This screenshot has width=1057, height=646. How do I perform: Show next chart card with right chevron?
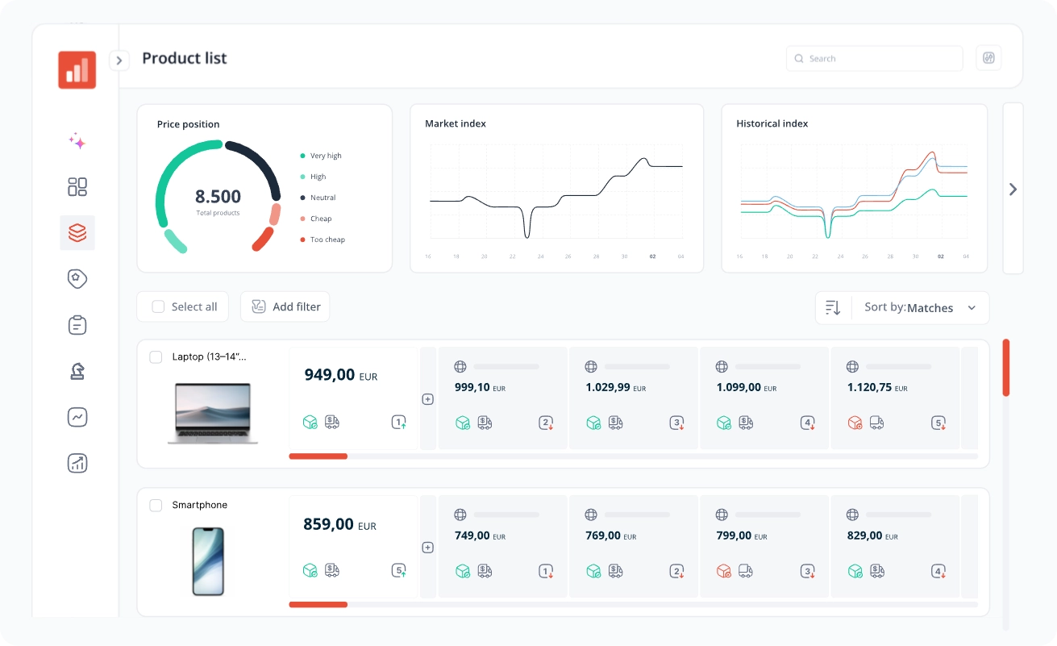(1013, 190)
